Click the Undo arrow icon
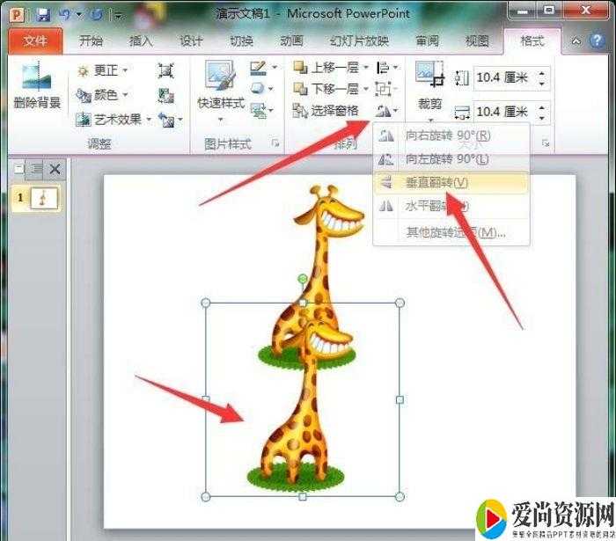616x541 pixels. coord(65,14)
